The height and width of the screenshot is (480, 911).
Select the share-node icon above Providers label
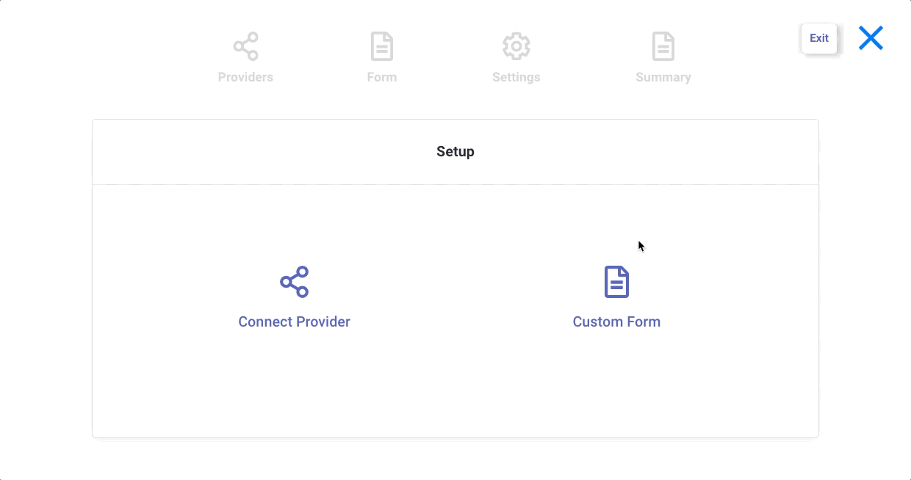pyautogui.click(x=245, y=46)
